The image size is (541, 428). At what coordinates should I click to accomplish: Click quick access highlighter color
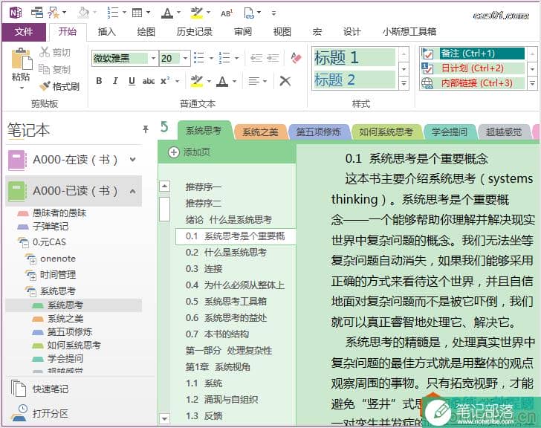[196, 13]
